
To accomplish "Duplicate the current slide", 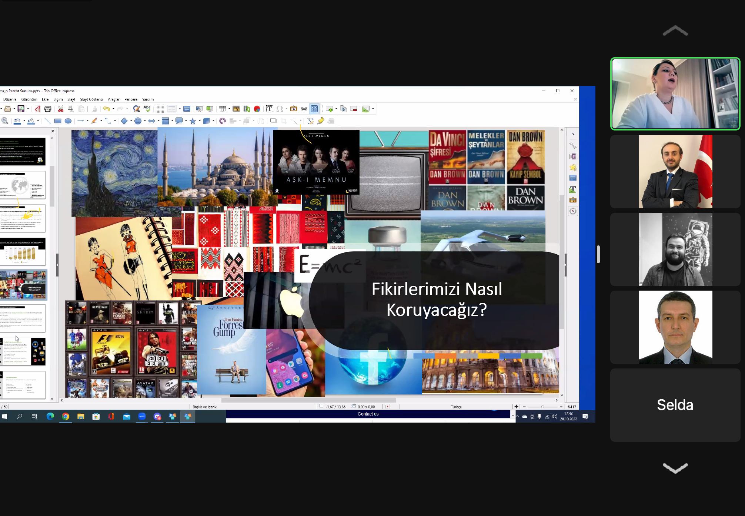I will tap(343, 109).
